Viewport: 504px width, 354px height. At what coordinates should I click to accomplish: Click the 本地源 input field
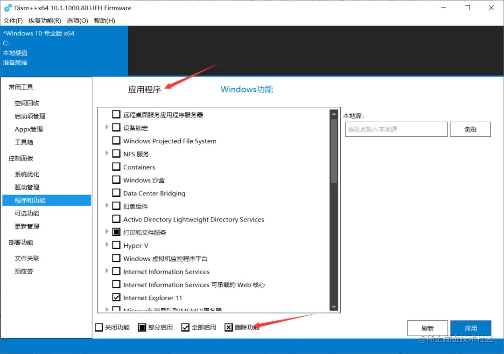pos(396,129)
